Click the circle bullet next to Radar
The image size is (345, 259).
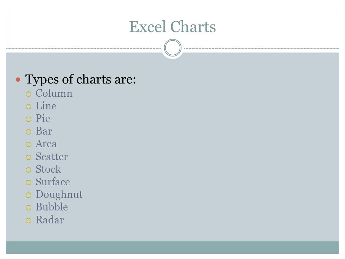coord(29,221)
